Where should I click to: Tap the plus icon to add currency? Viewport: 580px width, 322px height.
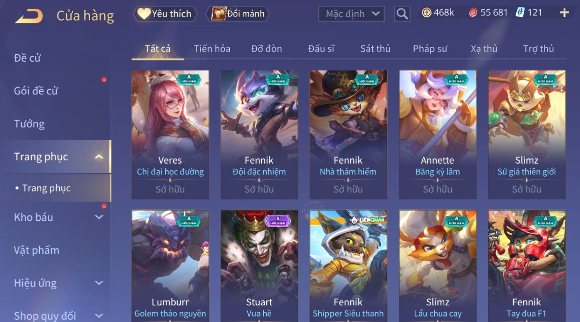pyautogui.click(x=565, y=13)
